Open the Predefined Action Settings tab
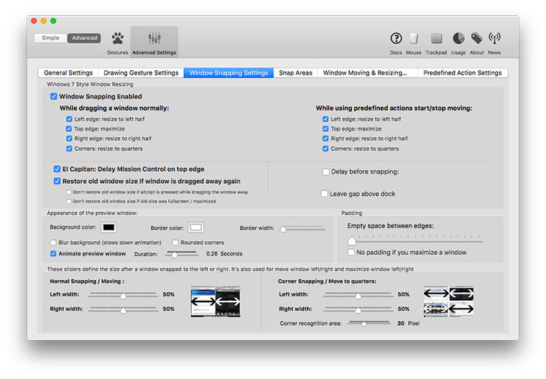The image size is (546, 379). 462,72
